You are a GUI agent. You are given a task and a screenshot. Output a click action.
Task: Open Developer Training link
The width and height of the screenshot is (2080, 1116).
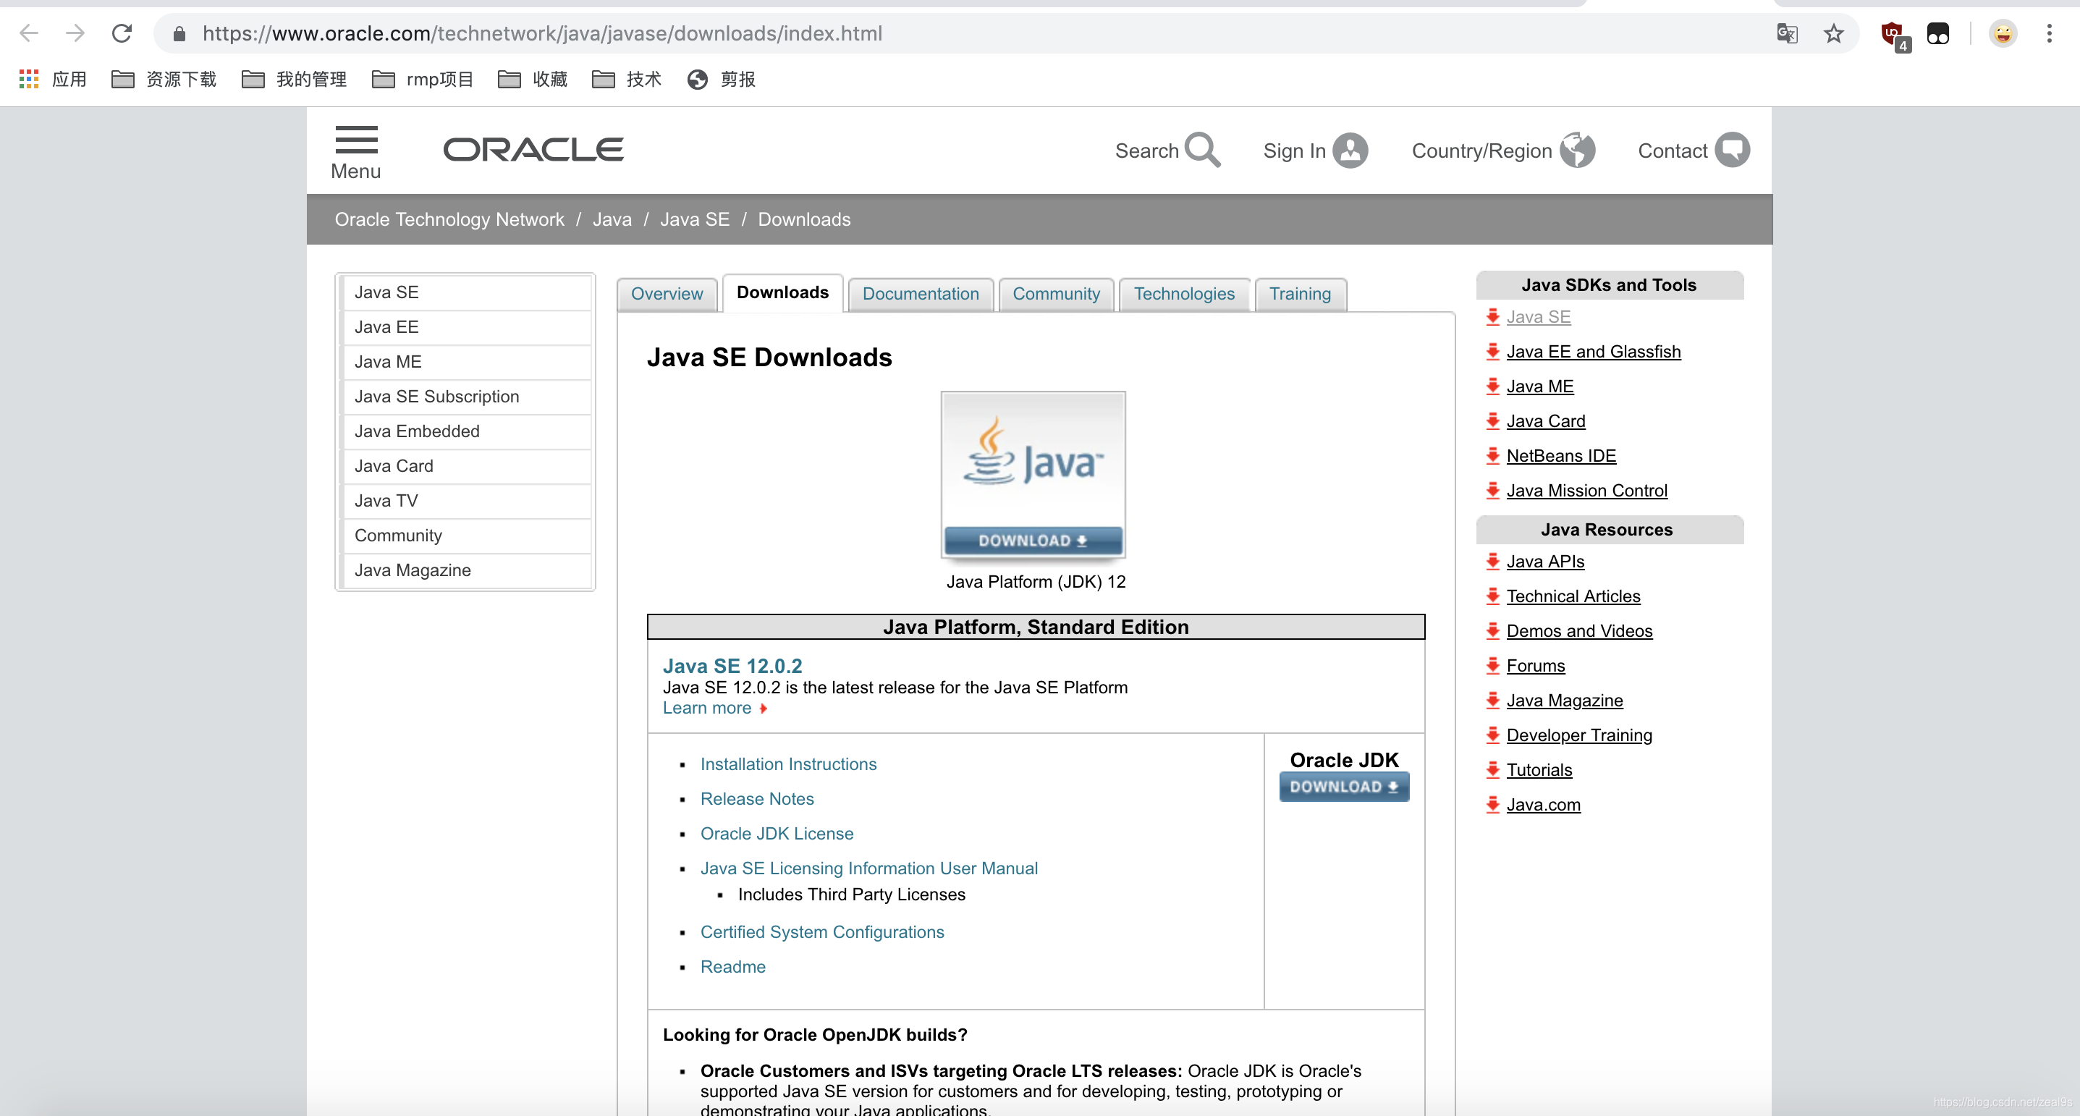click(1579, 735)
